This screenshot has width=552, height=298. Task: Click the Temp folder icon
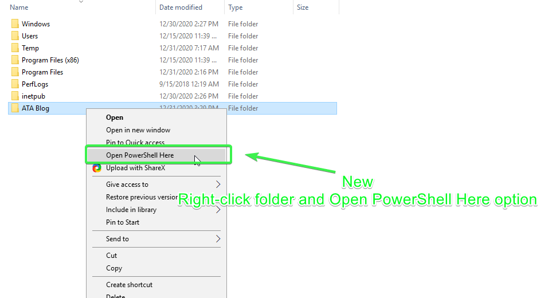pyautogui.click(x=15, y=48)
